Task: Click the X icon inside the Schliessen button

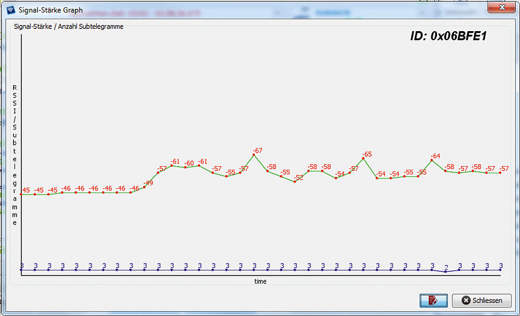Action: [466, 300]
